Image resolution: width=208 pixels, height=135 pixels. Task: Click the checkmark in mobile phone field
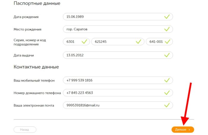[x=167, y=80]
